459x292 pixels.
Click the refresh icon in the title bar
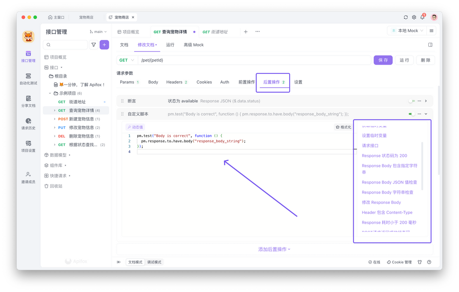[406, 17]
